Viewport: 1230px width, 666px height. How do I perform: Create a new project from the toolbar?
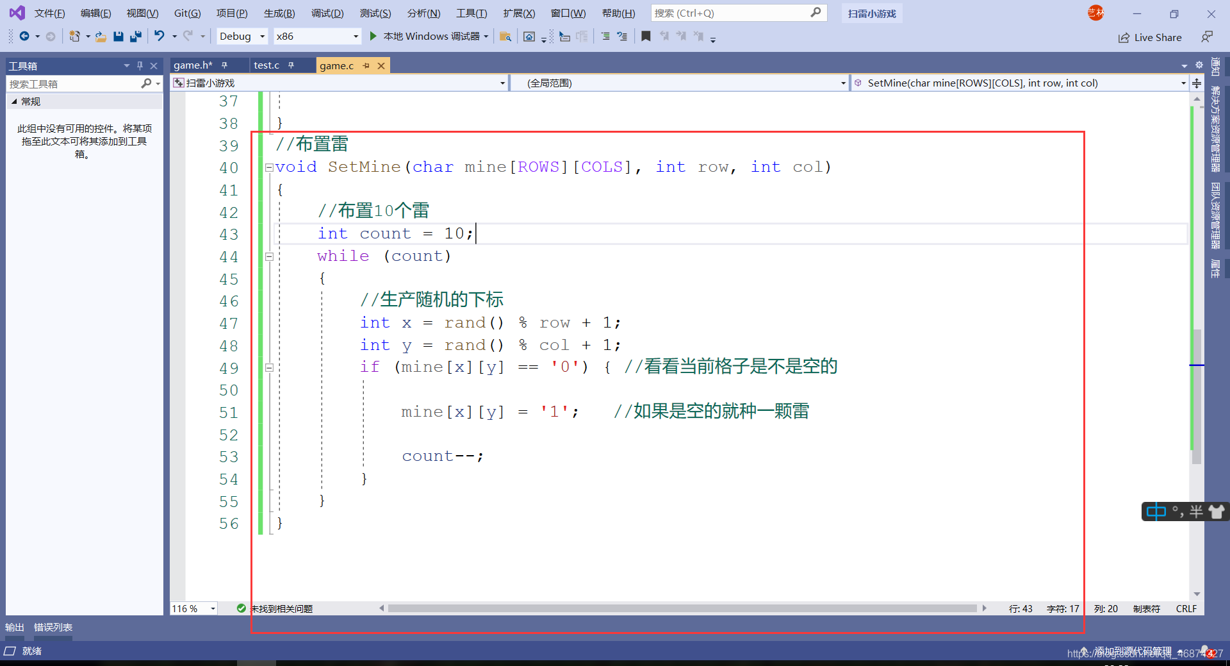coord(75,37)
